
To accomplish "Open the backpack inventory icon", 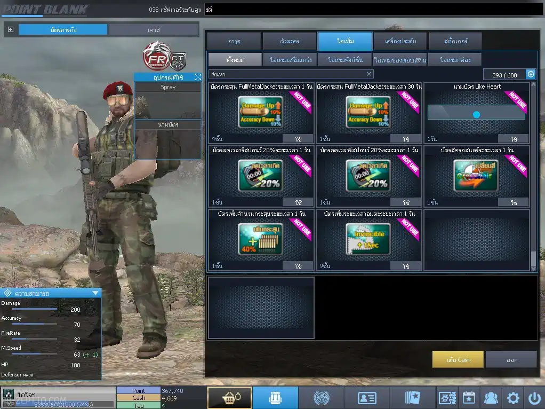I will [x=275, y=398].
